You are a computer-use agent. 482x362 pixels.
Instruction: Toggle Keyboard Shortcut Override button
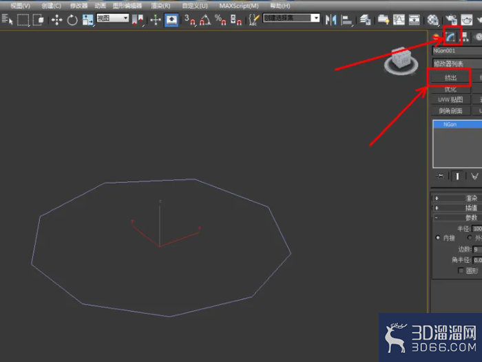coord(171,20)
